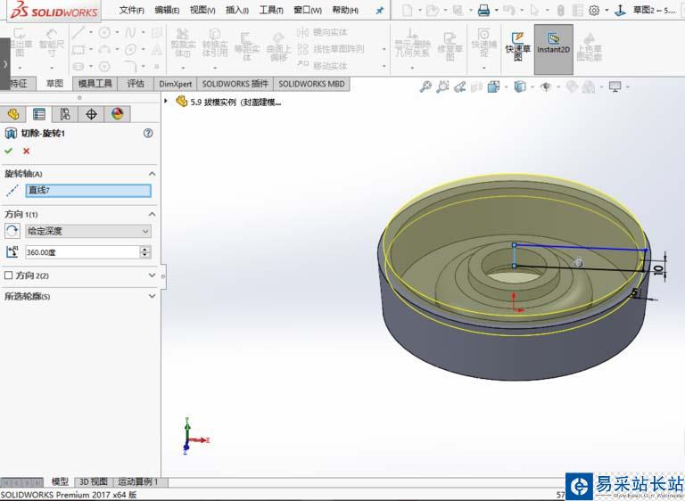Collapse the 方向1 section

point(152,214)
